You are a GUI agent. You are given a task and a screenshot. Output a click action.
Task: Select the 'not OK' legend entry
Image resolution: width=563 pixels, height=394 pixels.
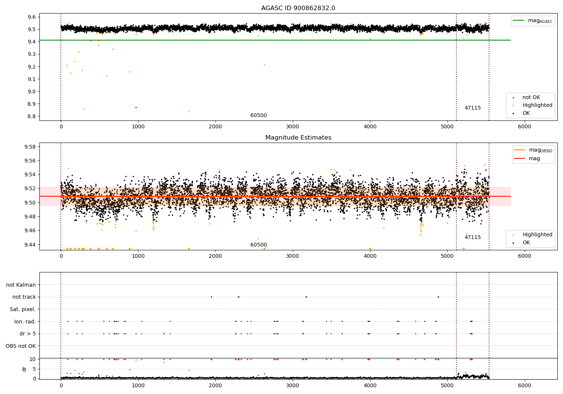[531, 97]
